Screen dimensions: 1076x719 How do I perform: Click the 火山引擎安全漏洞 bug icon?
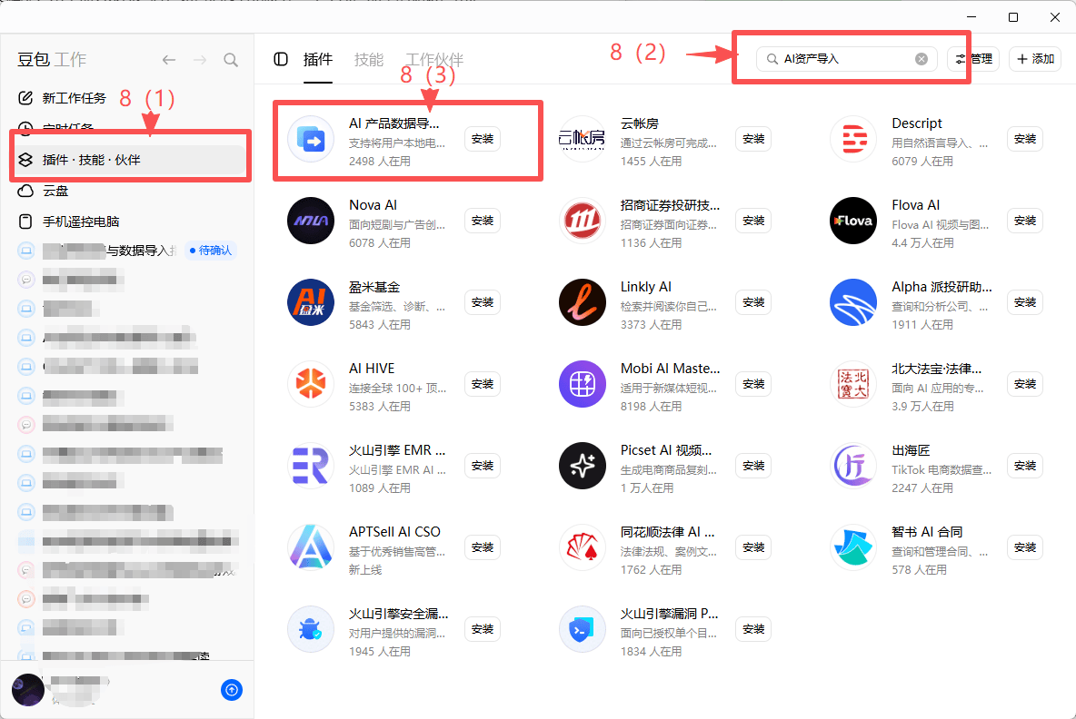click(x=311, y=628)
